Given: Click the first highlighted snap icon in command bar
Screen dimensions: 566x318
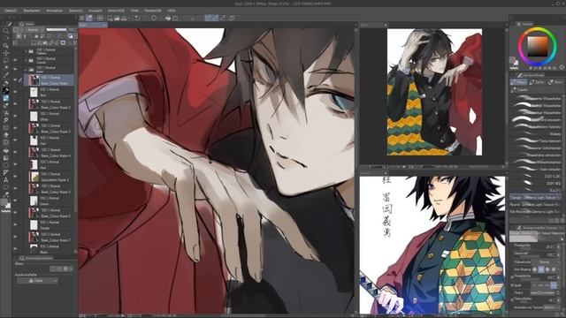Looking at the screenshot, I should (x=209, y=18).
